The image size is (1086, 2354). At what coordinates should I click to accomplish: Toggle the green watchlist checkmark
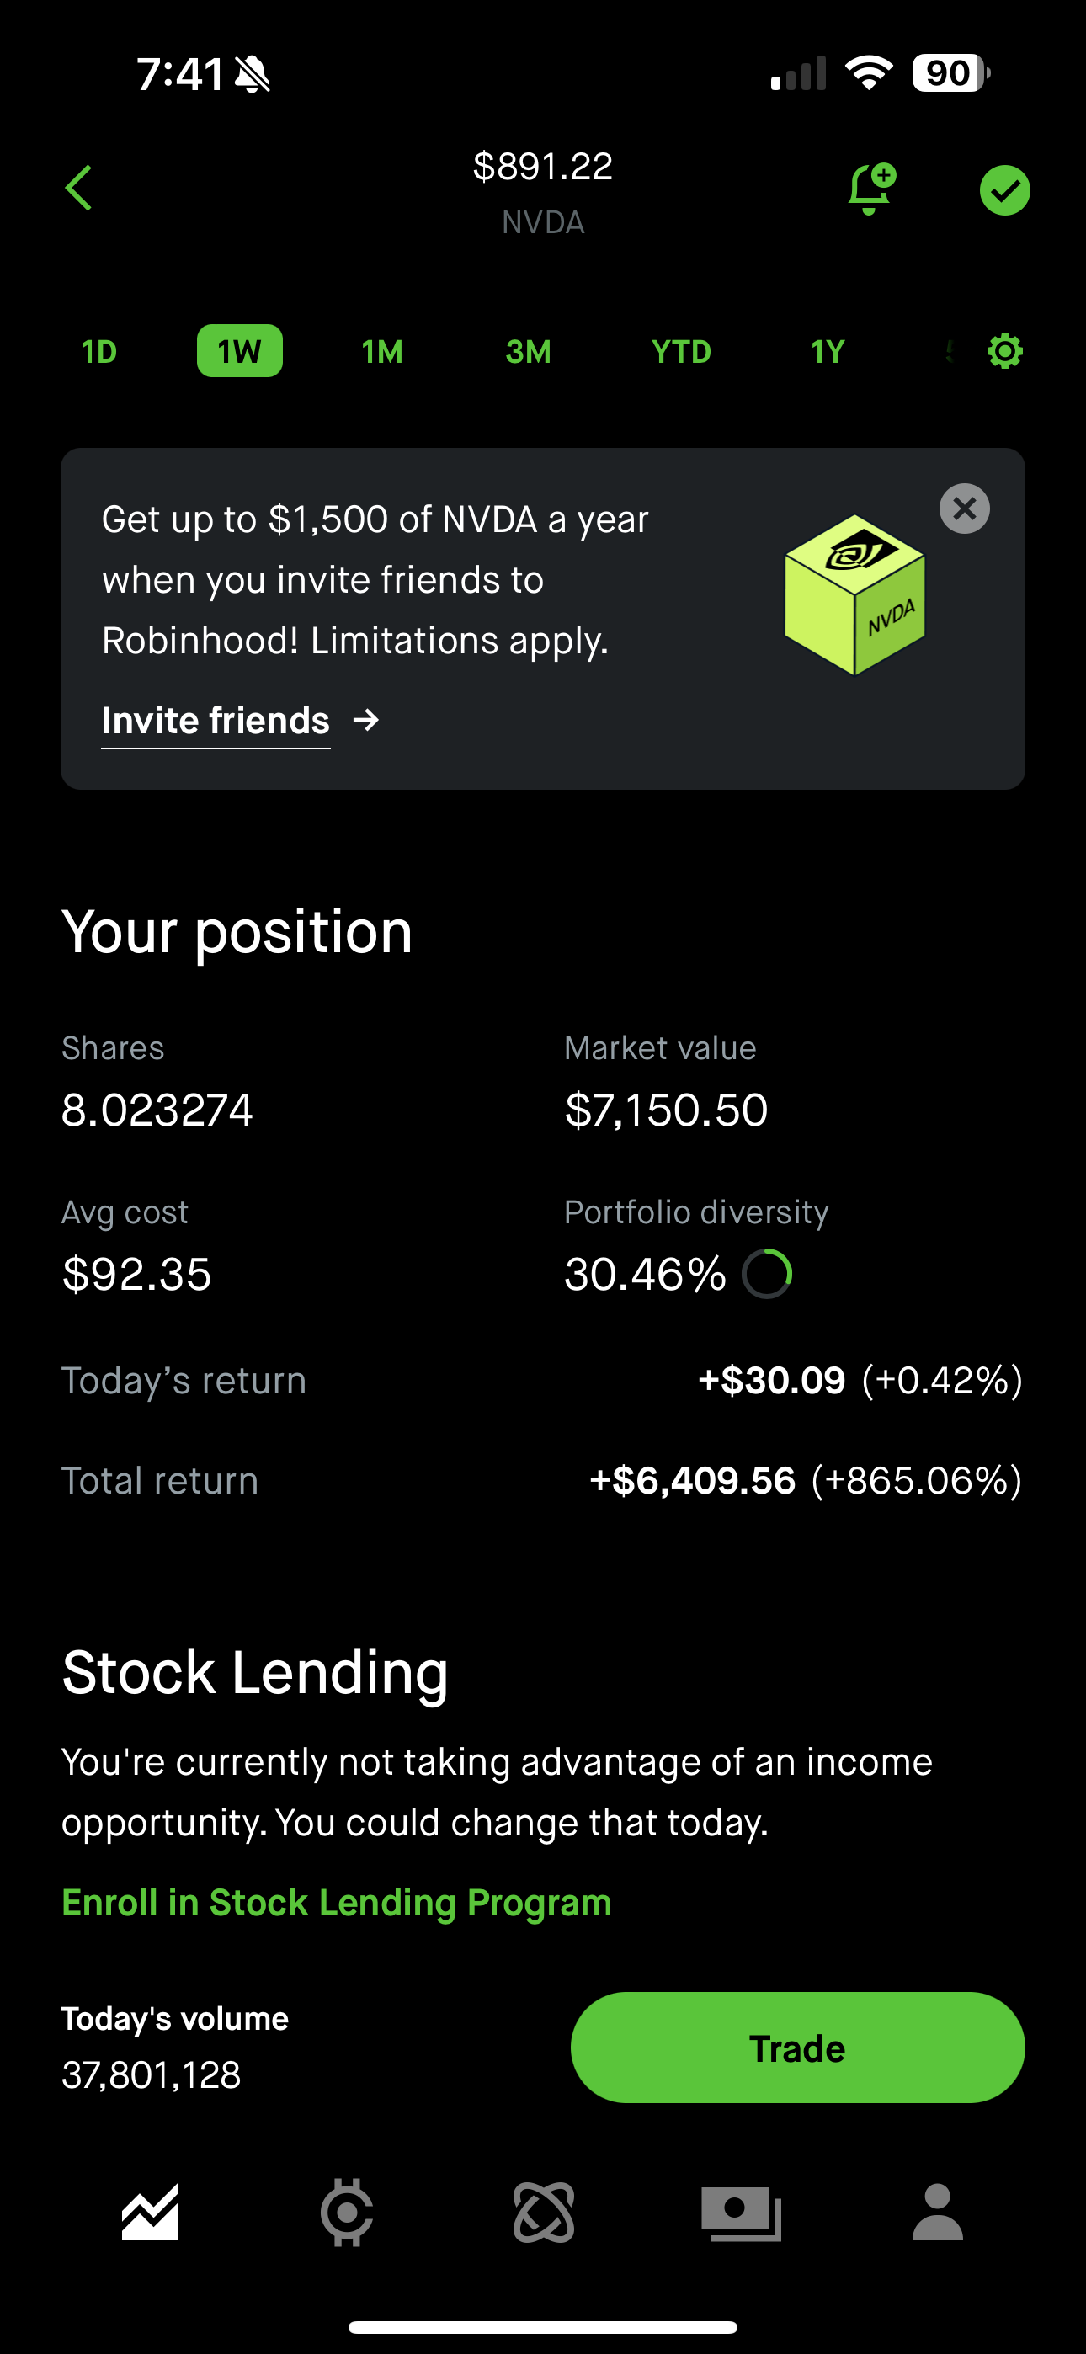[x=1004, y=190]
